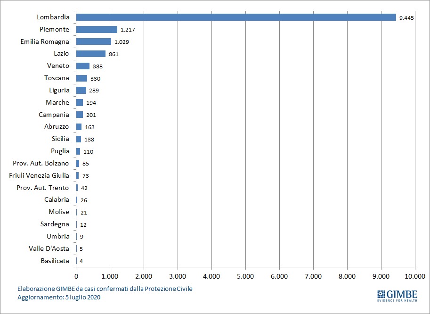Click the Elaborazione GIMBE source text
430x314 pixels.
105,289
